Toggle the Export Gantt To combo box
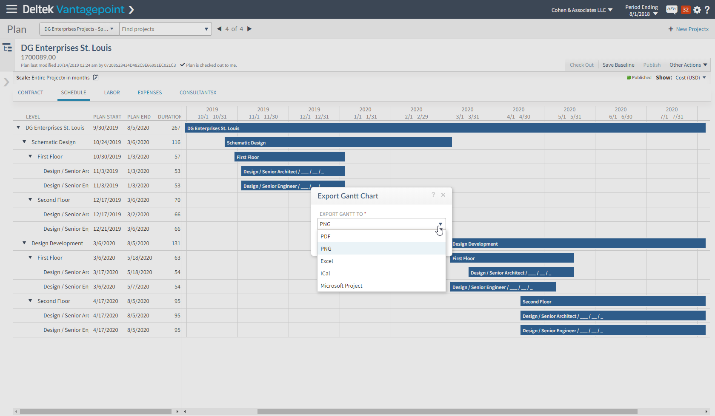The image size is (715, 416). 381,224
